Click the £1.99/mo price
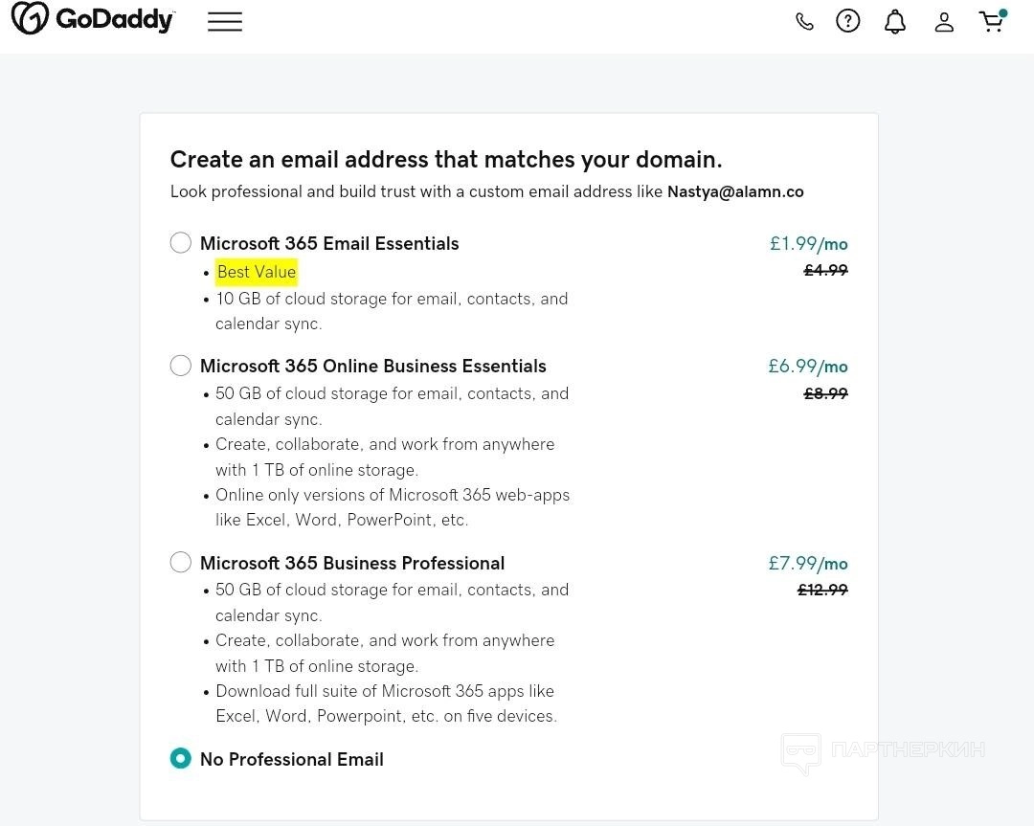Viewport: 1034px width, 826px height. pos(809,244)
